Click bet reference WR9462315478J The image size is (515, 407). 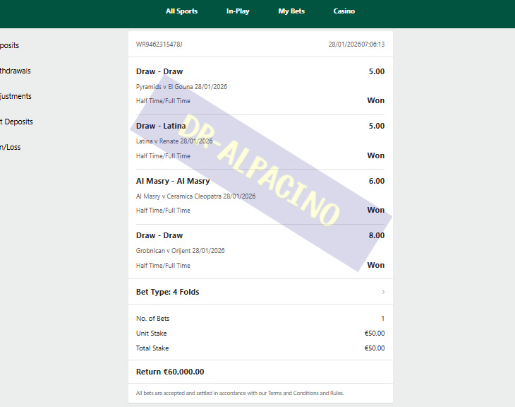[x=159, y=45]
